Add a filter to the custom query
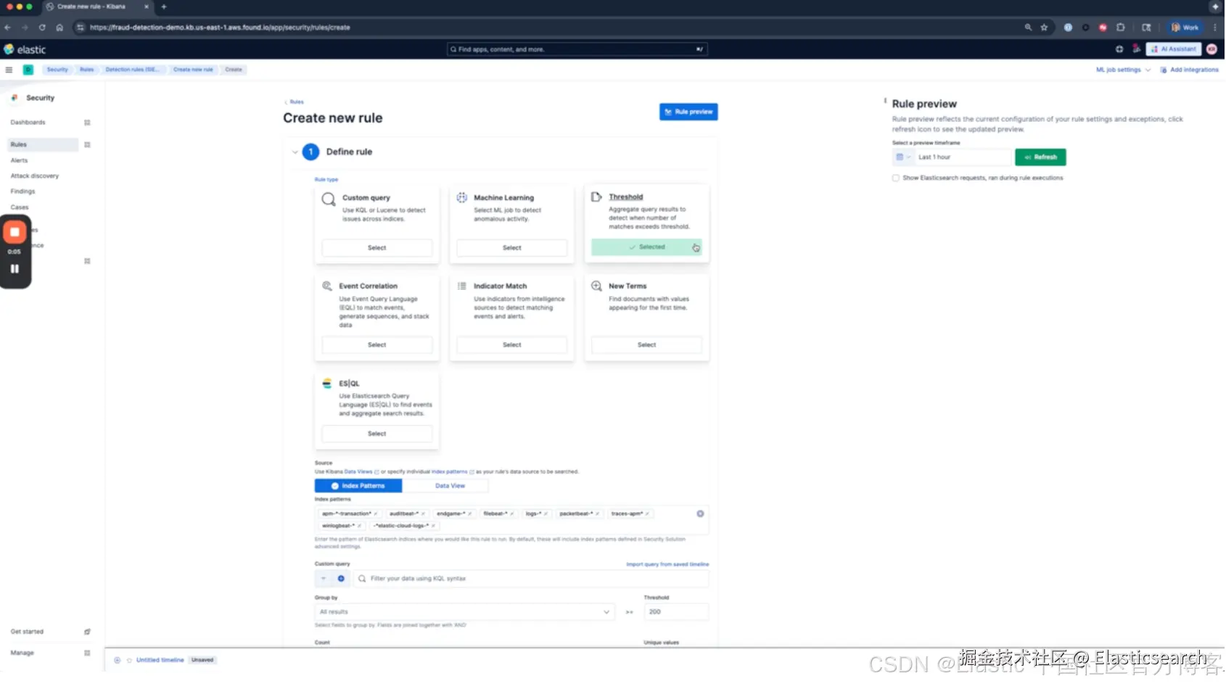This screenshot has width=1226, height=686. [341, 579]
